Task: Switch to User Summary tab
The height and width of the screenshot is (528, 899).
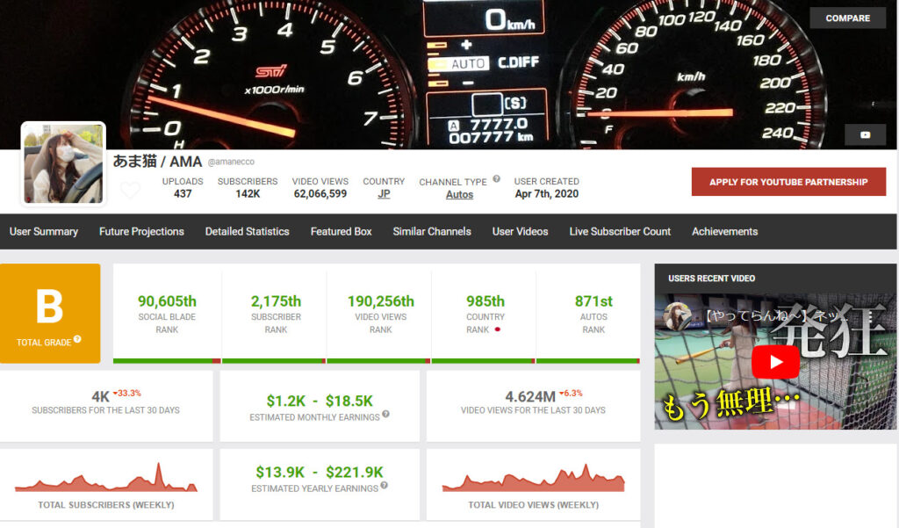Action: (x=44, y=231)
